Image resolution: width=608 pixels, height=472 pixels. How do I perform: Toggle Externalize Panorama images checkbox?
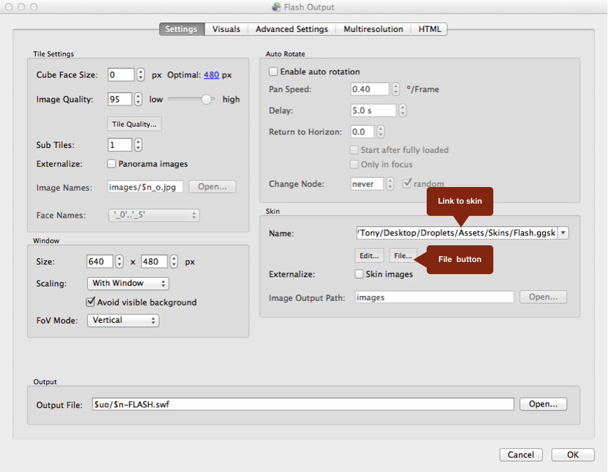coord(111,163)
